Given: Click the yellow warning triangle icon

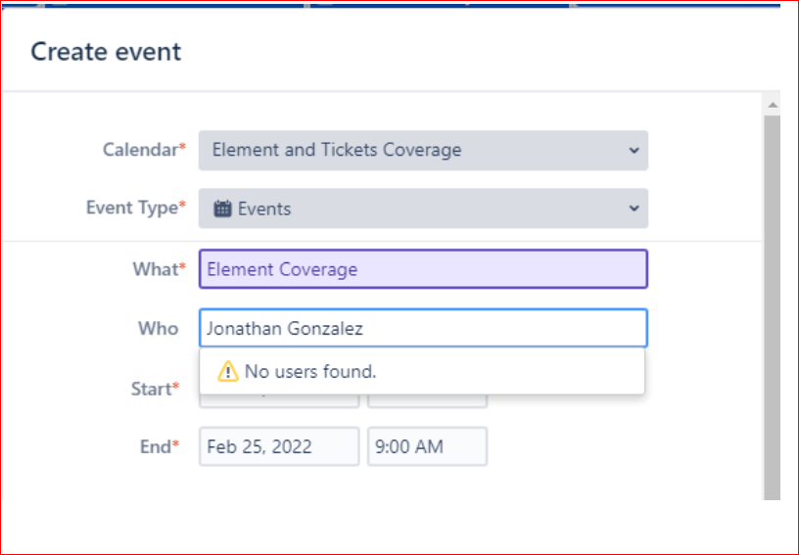Looking at the screenshot, I should [228, 372].
